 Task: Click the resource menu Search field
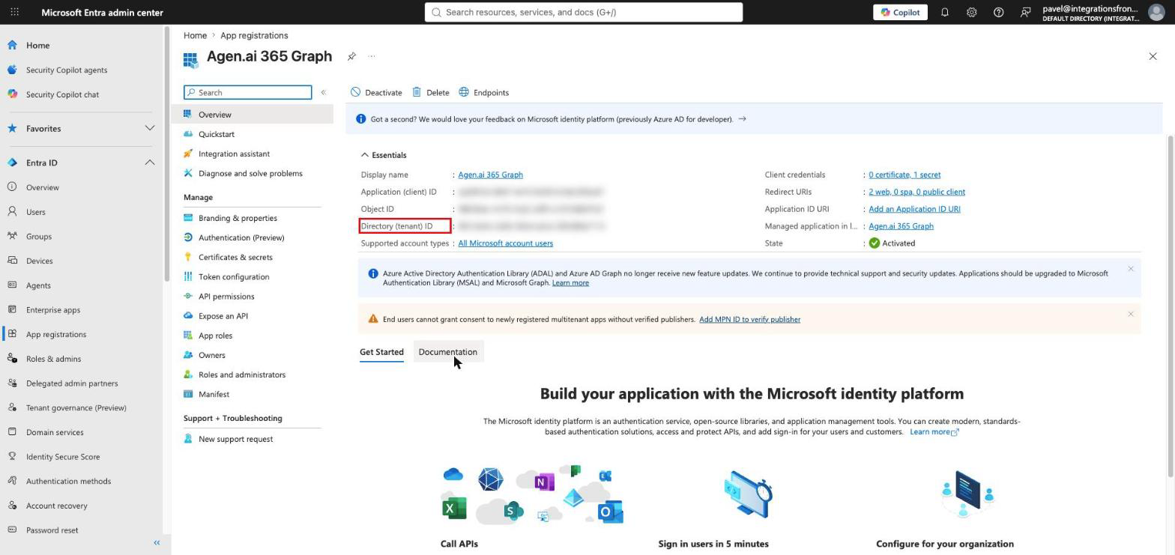(x=248, y=92)
